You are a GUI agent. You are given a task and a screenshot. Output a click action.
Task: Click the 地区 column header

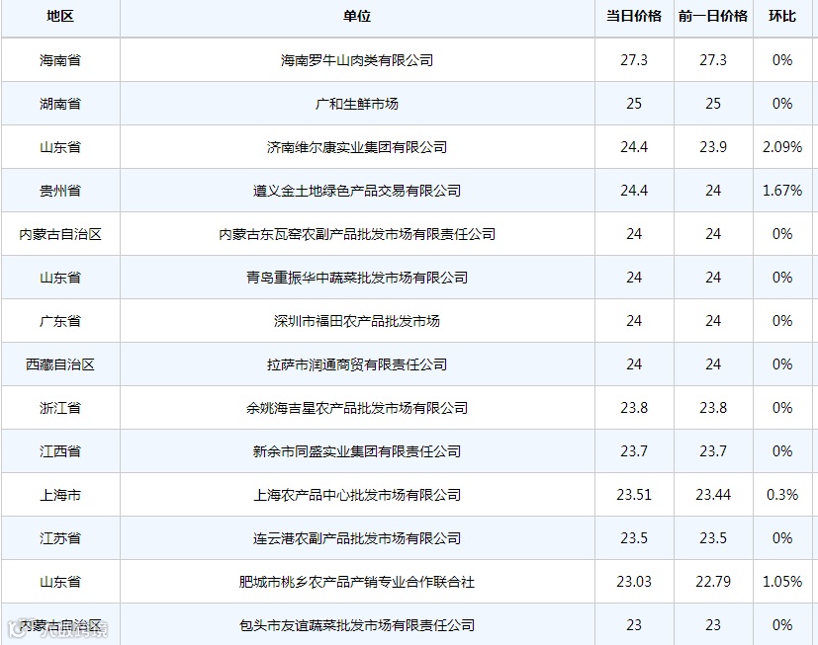60,16
